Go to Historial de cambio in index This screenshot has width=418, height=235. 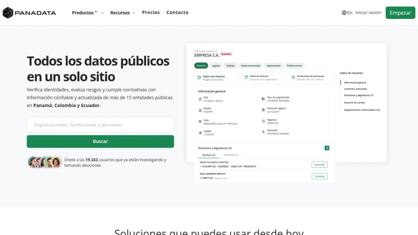[x=354, y=102]
